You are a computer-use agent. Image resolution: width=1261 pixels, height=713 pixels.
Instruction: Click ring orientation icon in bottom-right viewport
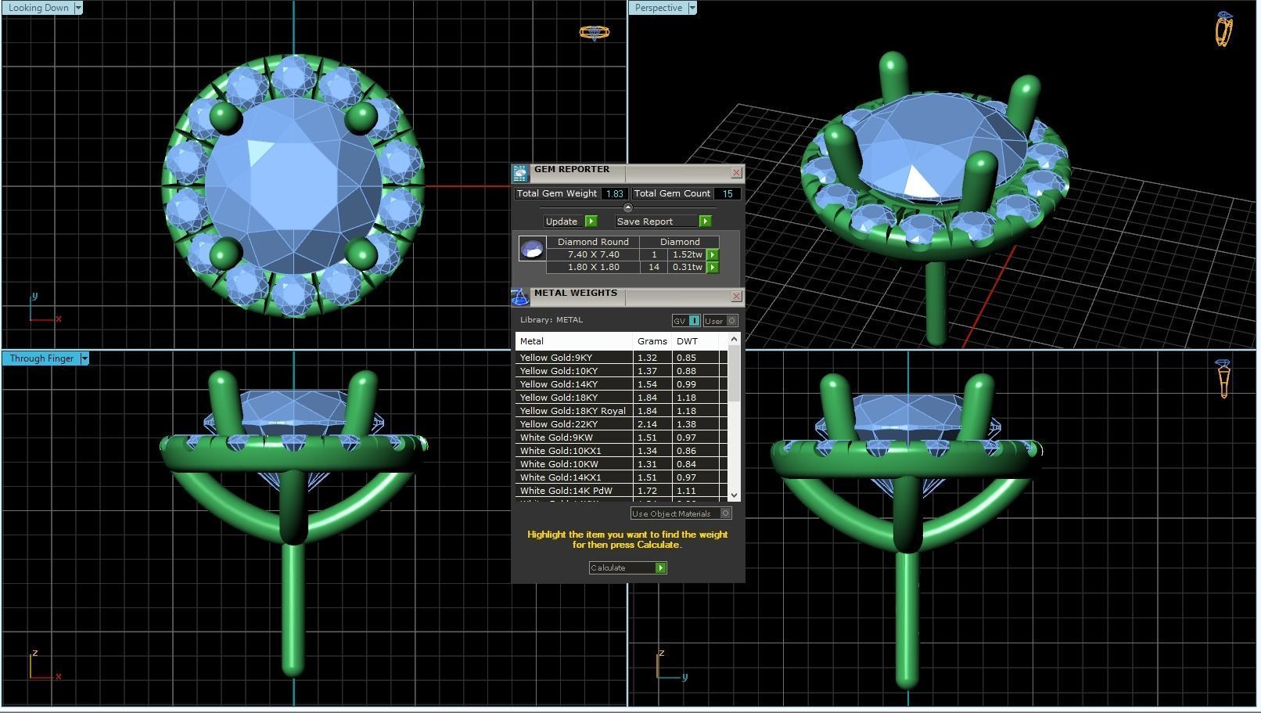(x=1223, y=378)
